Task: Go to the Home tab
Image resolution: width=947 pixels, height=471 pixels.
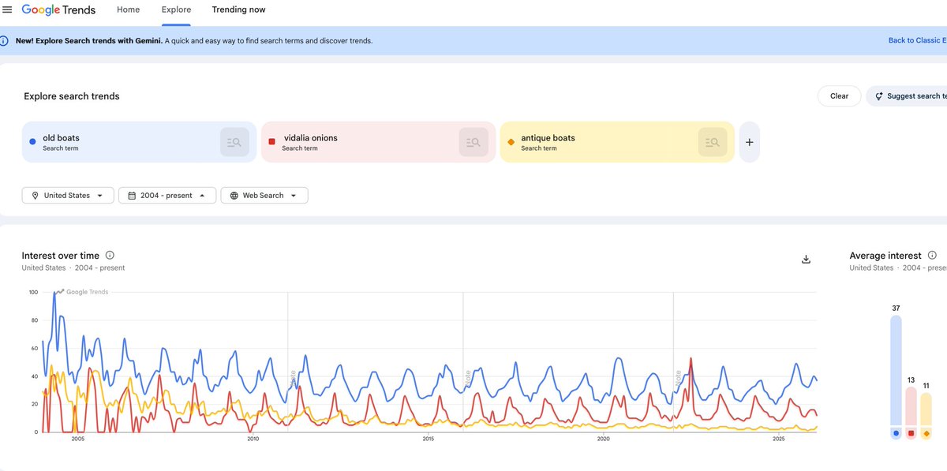Action: (x=128, y=9)
